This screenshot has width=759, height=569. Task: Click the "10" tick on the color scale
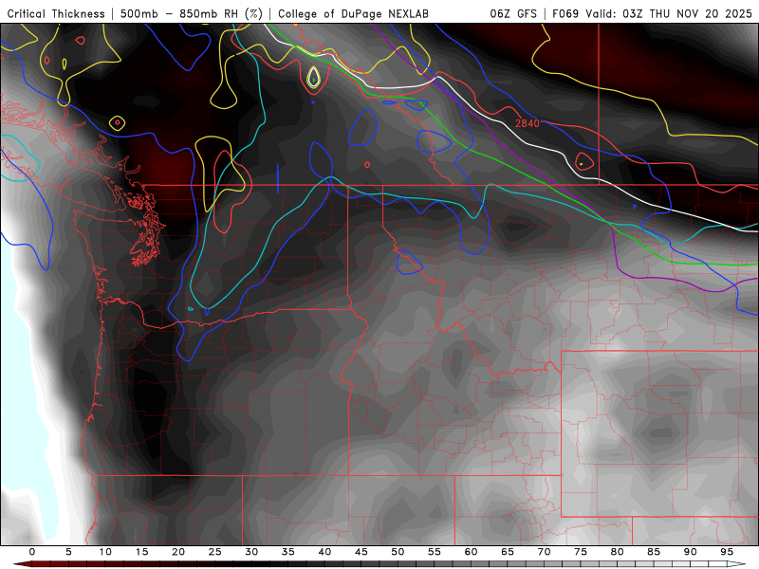105,552
